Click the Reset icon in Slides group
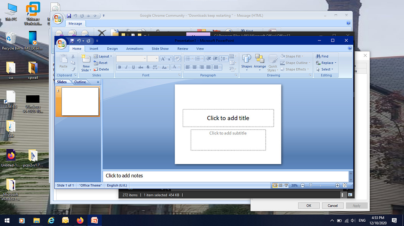The image size is (404, 226). pos(101,63)
